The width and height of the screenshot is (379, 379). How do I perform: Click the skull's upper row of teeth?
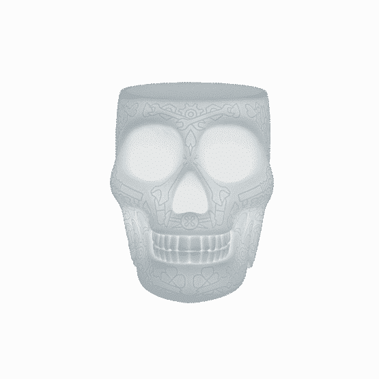[191, 240]
